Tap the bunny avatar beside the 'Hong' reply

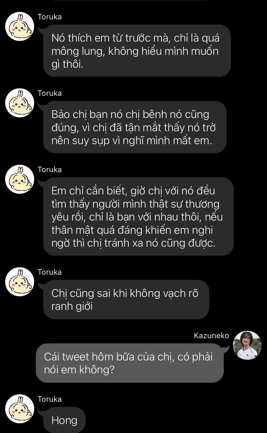(x=20, y=409)
